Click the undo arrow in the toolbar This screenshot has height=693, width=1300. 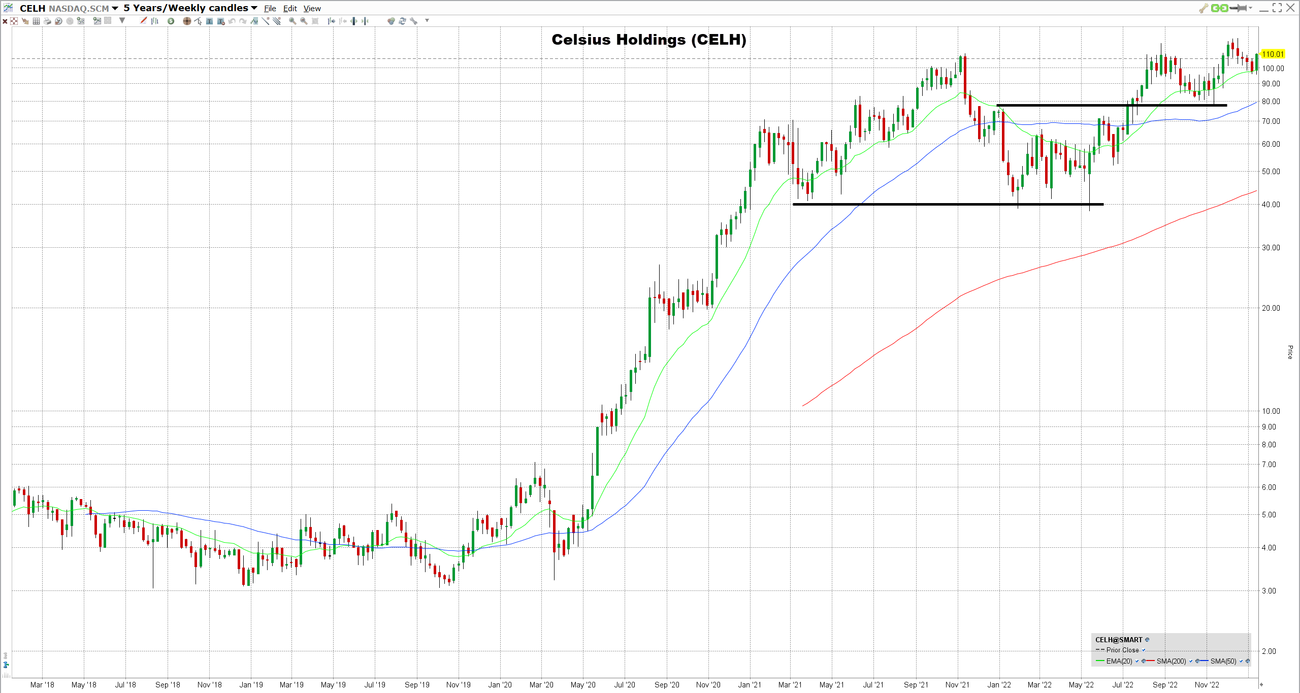tap(232, 21)
